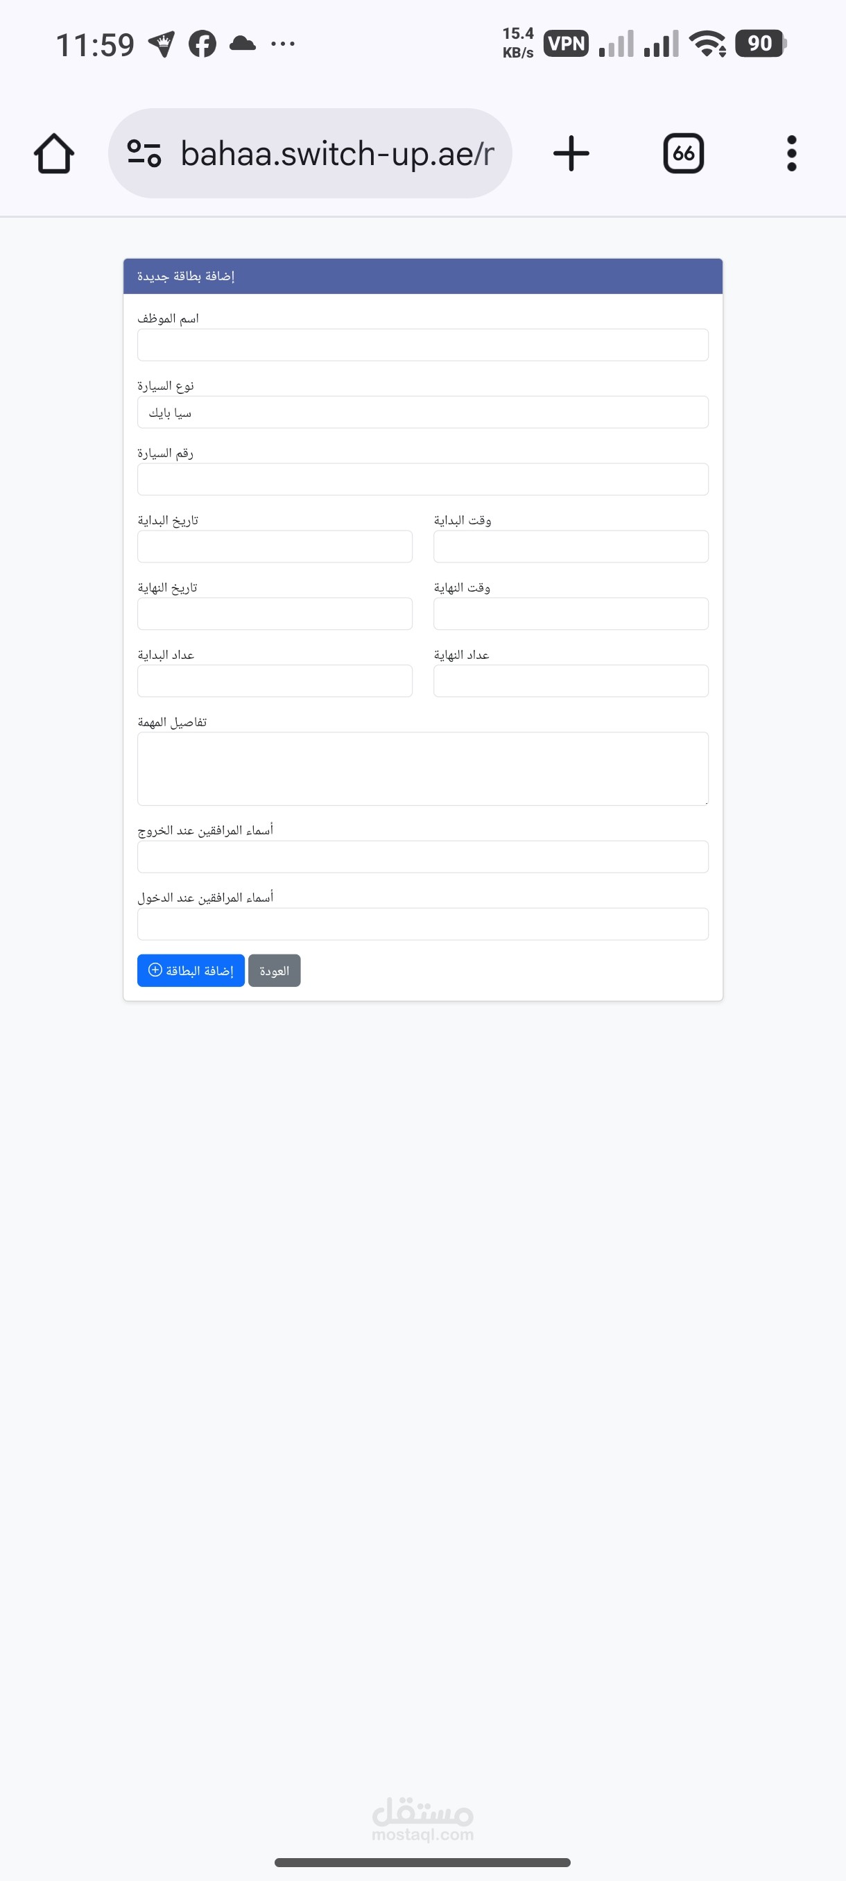Viewport: 846px width, 1881px height.
Task: Focus the تفاصيل المهمة text area
Action: (x=422, y=769)
